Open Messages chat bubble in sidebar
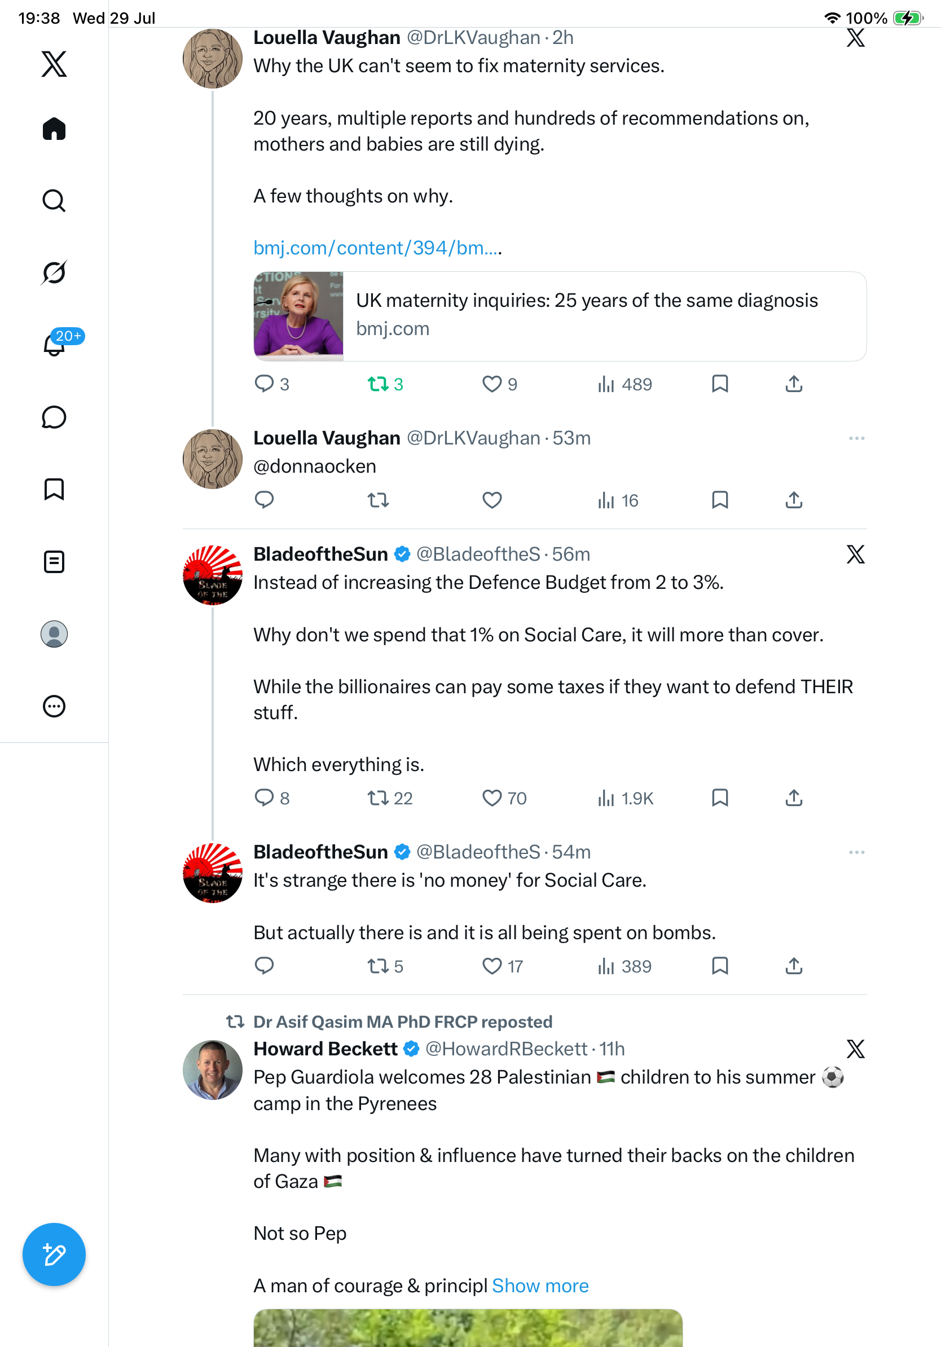The image size is (941, 1347). pos(54,417)
